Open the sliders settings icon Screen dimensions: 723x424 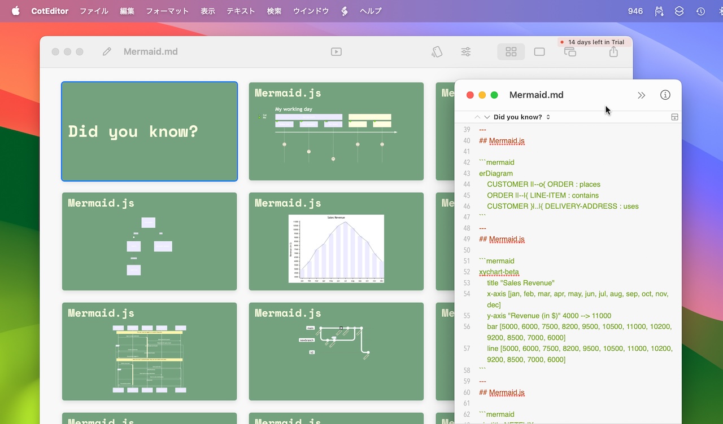(466, 52)
